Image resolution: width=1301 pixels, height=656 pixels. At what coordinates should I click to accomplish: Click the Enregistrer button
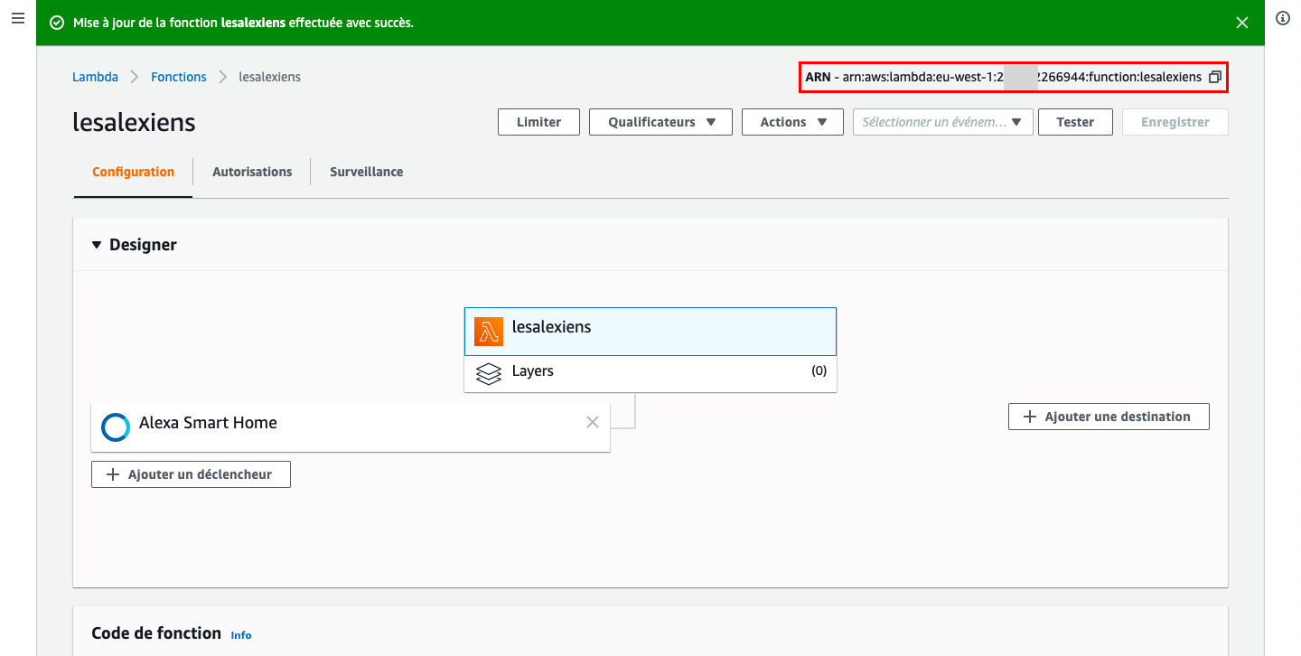click(x=1175, y=122)
